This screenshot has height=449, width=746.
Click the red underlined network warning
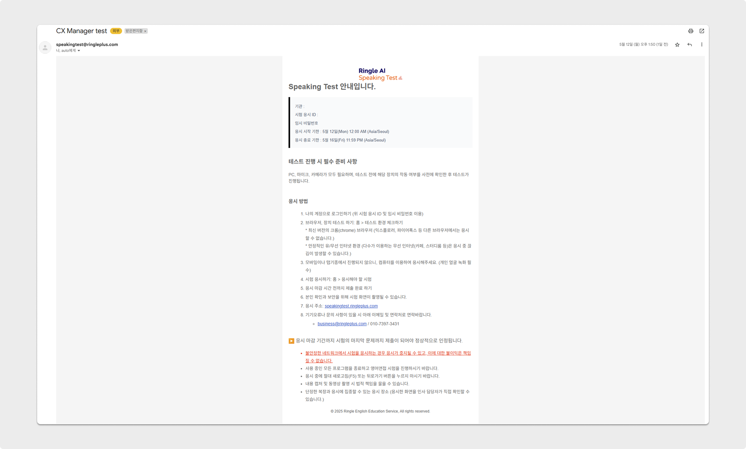point(388,353)
